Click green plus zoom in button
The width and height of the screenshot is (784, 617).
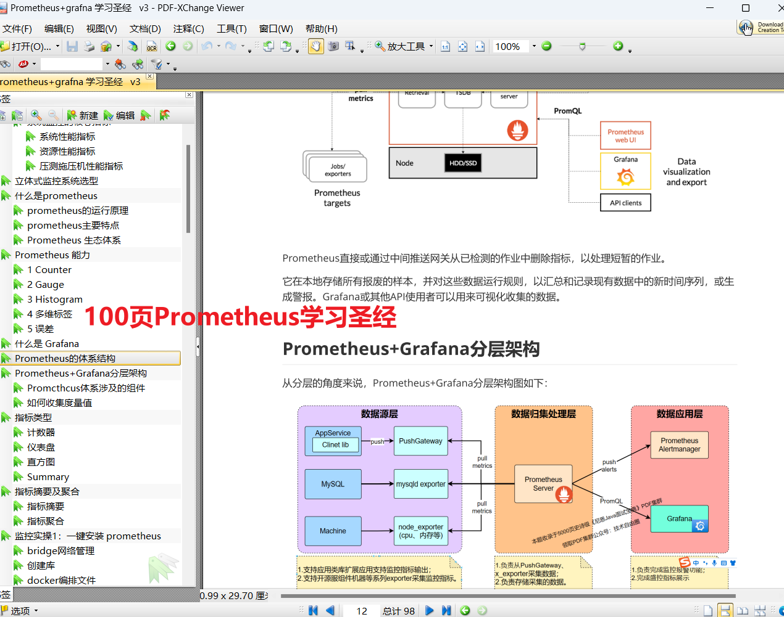[x=618, y=46]
